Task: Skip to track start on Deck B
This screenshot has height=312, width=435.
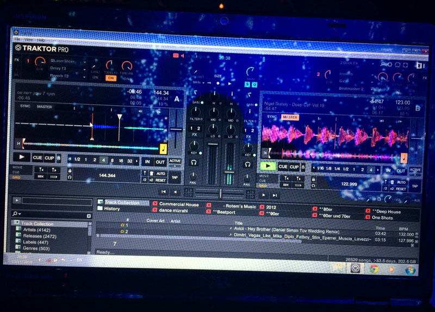Action: [265, 153]
